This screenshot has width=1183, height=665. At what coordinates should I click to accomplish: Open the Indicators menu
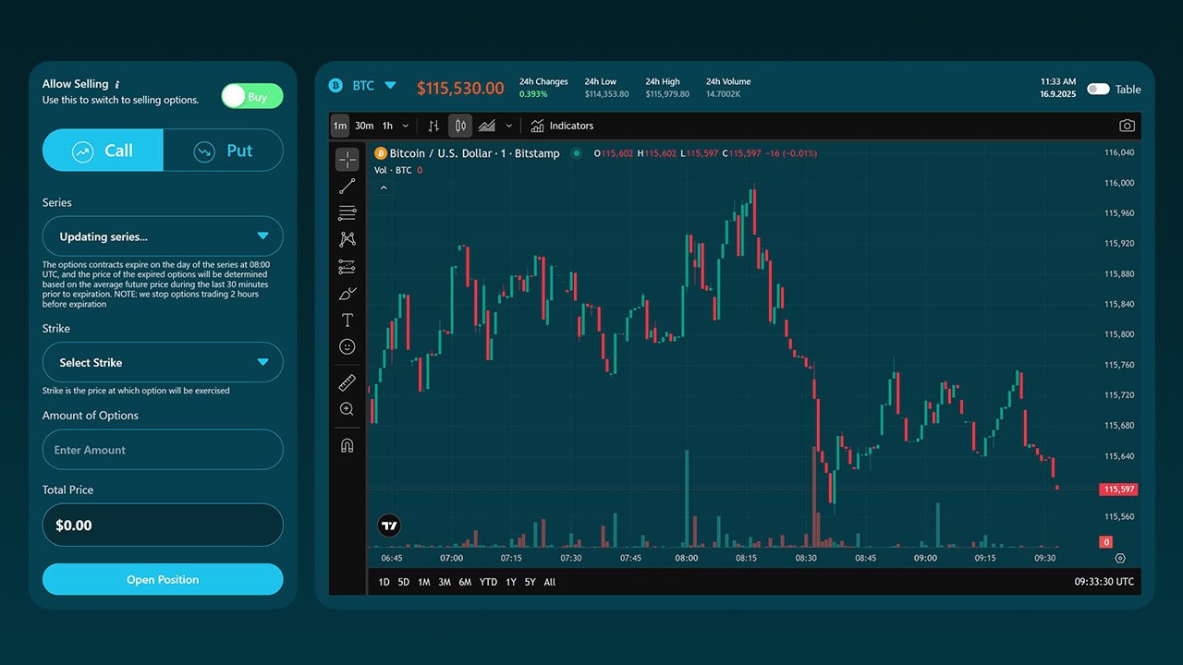point(562,126)
